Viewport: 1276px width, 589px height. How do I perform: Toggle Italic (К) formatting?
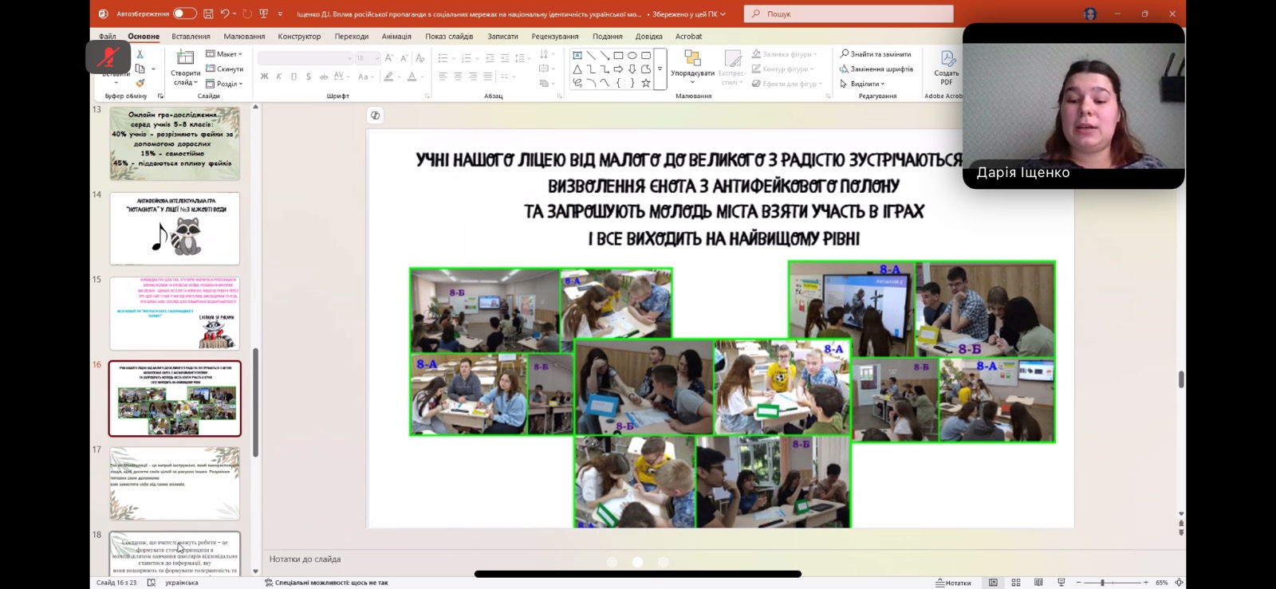(x=279, y=77)
